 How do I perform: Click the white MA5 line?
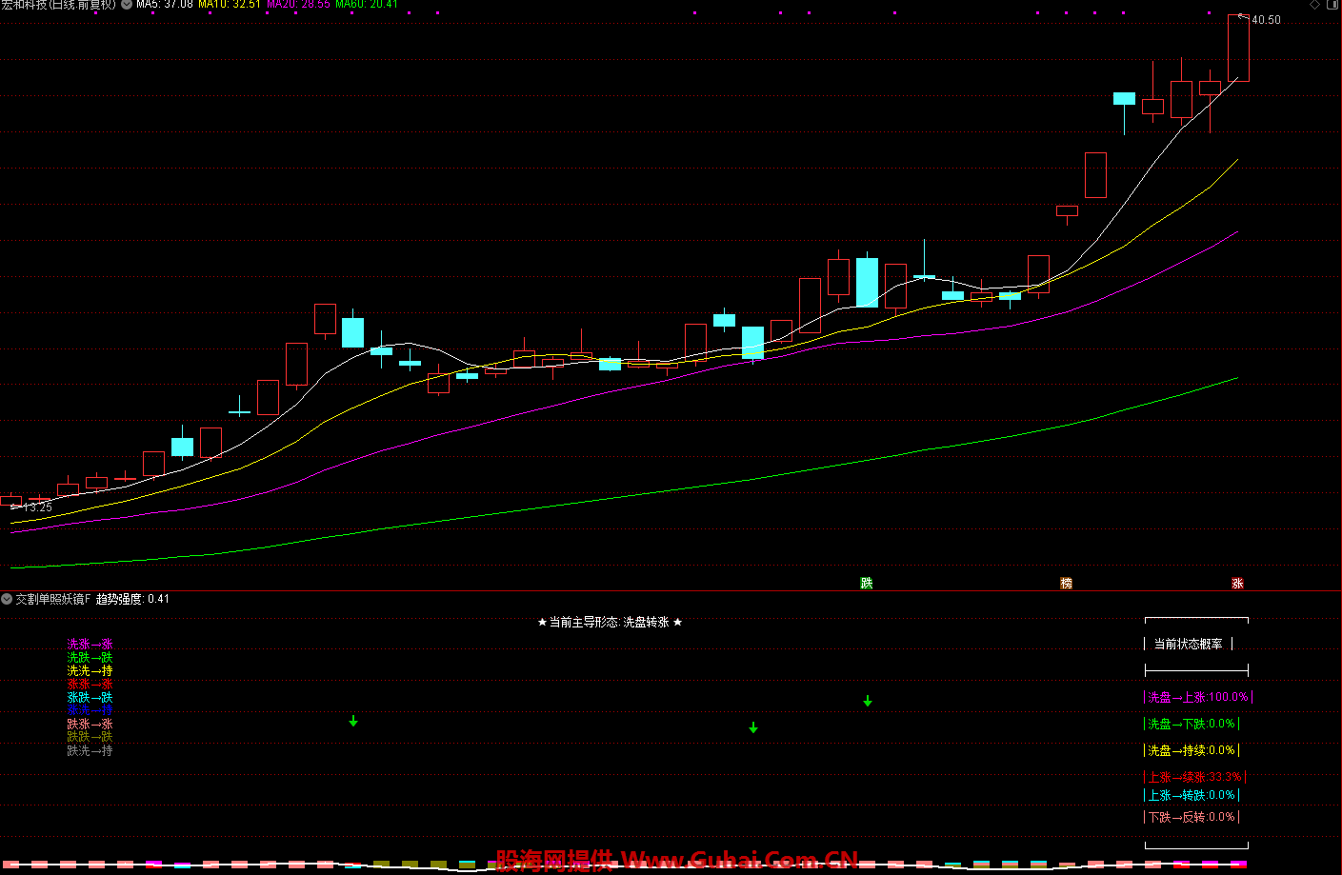coord(1124,207)
